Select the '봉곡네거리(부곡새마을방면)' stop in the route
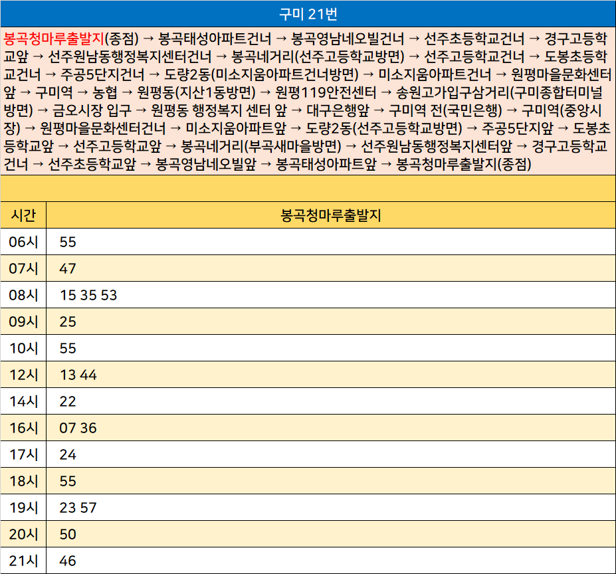Image resolution: width=616 pixels, height=574 pixels. (x=261, y=146)
